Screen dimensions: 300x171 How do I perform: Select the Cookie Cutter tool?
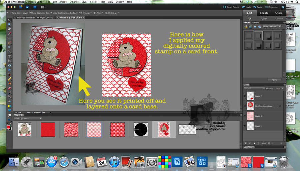tap(9, 66)
